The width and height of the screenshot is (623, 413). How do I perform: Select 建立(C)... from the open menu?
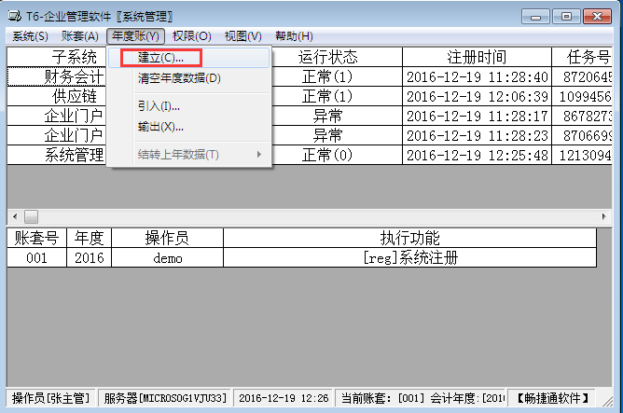tap(161, 58)
